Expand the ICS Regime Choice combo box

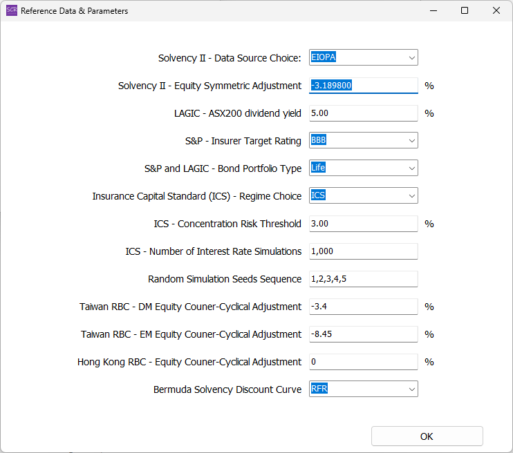pos(364,196)
